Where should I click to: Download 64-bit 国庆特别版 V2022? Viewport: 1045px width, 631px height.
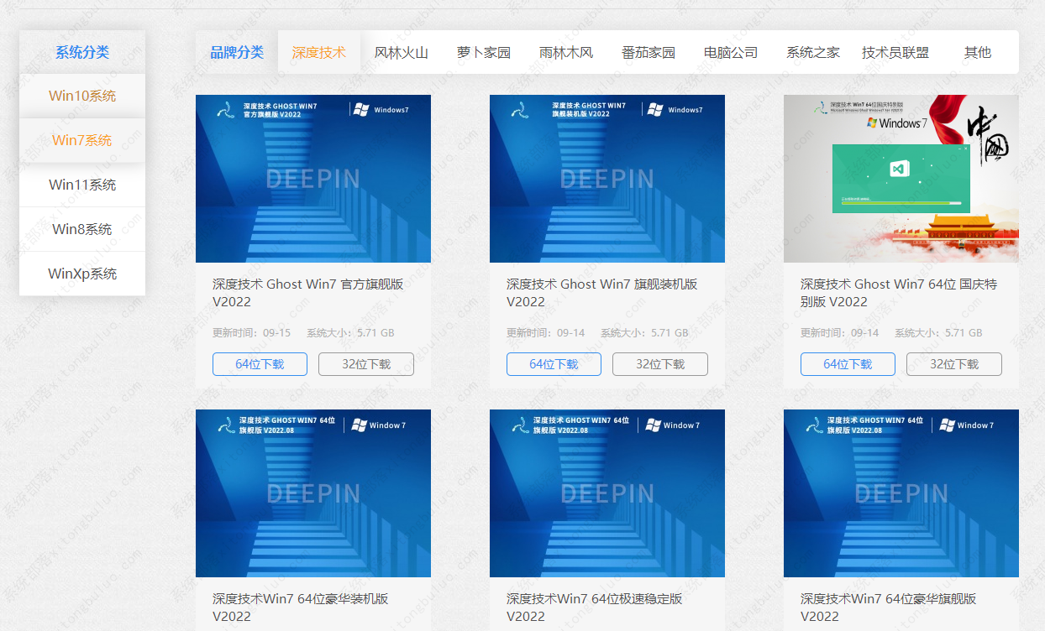point(848,364)
